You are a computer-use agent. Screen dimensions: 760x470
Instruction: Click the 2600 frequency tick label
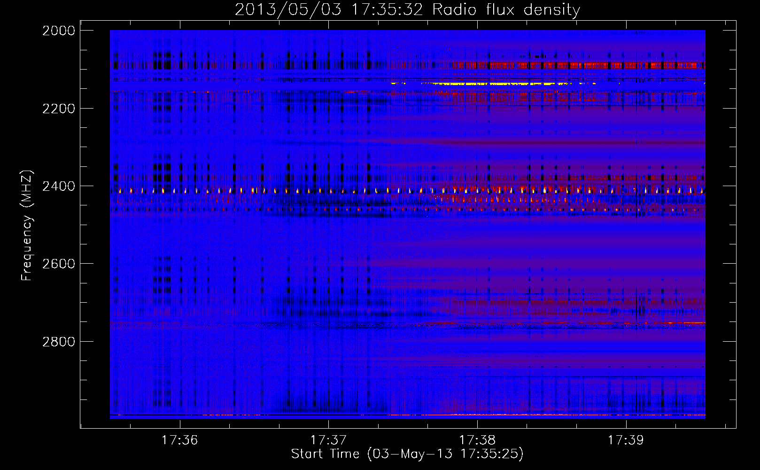click(59, 264)
